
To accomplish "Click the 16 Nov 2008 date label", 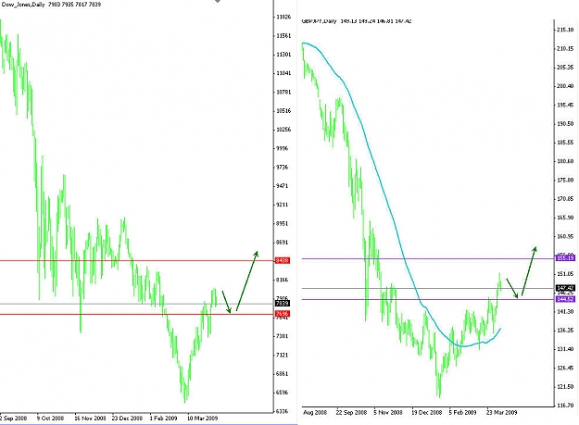I will 90,418.
